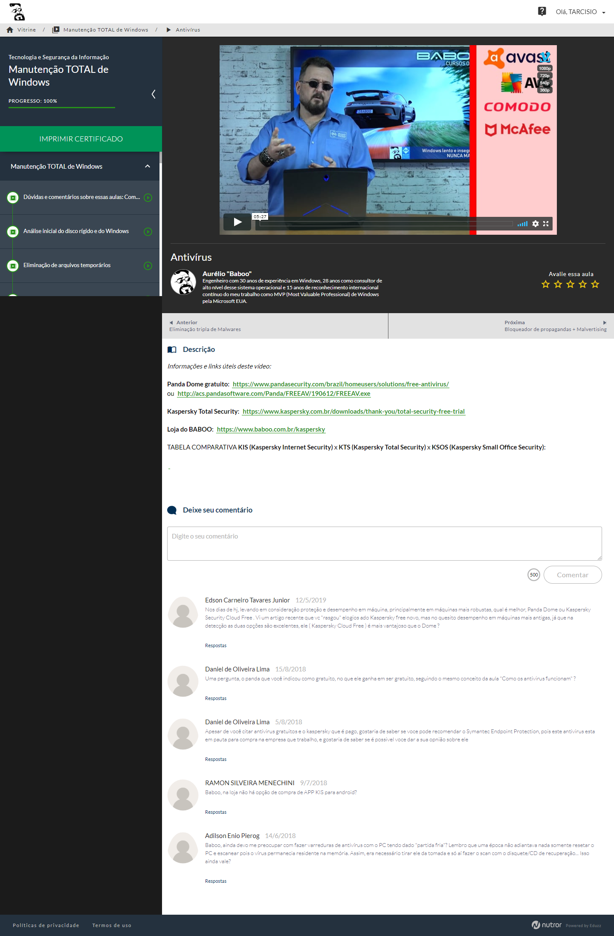Screen dimensions: 614x936
Task: Click the Baboo logo in header
Action: pyautogui.click(x=17, y=12)
